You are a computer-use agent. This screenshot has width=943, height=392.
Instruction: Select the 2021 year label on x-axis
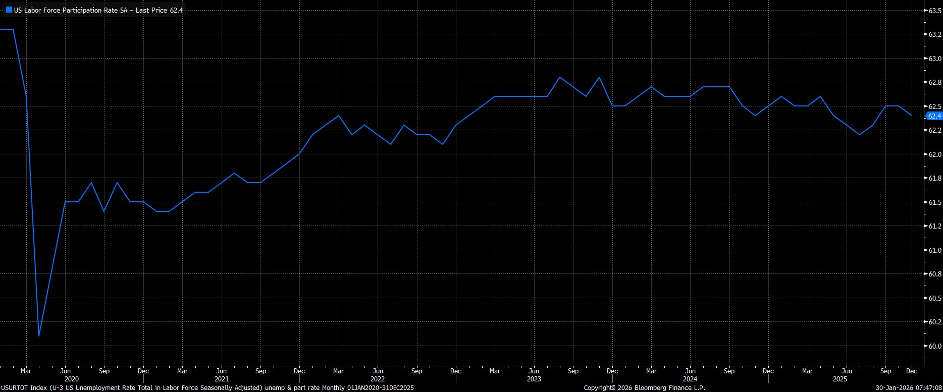[x=221, y=379]
